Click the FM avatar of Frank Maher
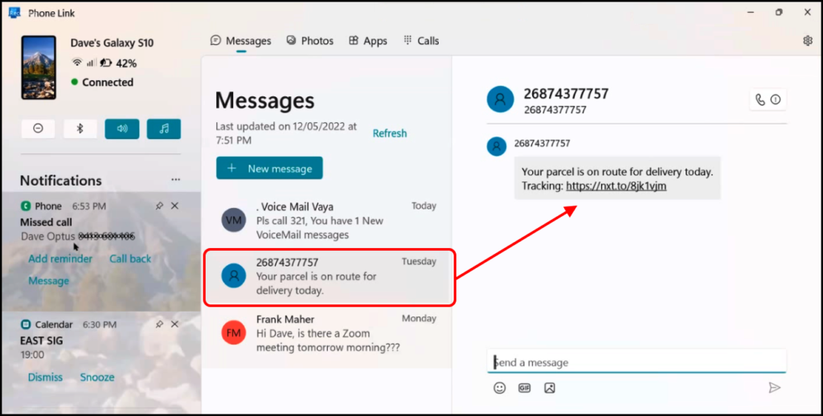This screenshot has width=823, height=416. point(234,332)
